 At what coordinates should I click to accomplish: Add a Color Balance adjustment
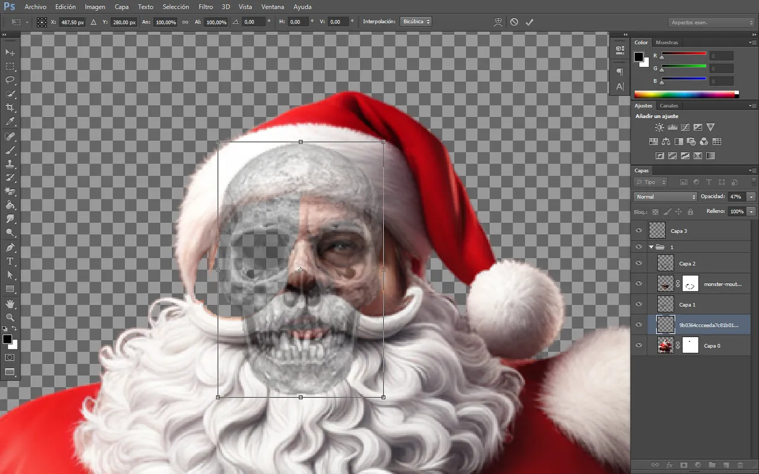pyautogui.click(x=666, y=142)
